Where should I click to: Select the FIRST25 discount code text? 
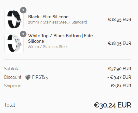click(x=40, y=77)
